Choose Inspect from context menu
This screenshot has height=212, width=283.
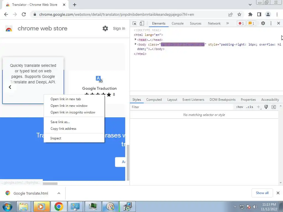[x=74, y=138]
